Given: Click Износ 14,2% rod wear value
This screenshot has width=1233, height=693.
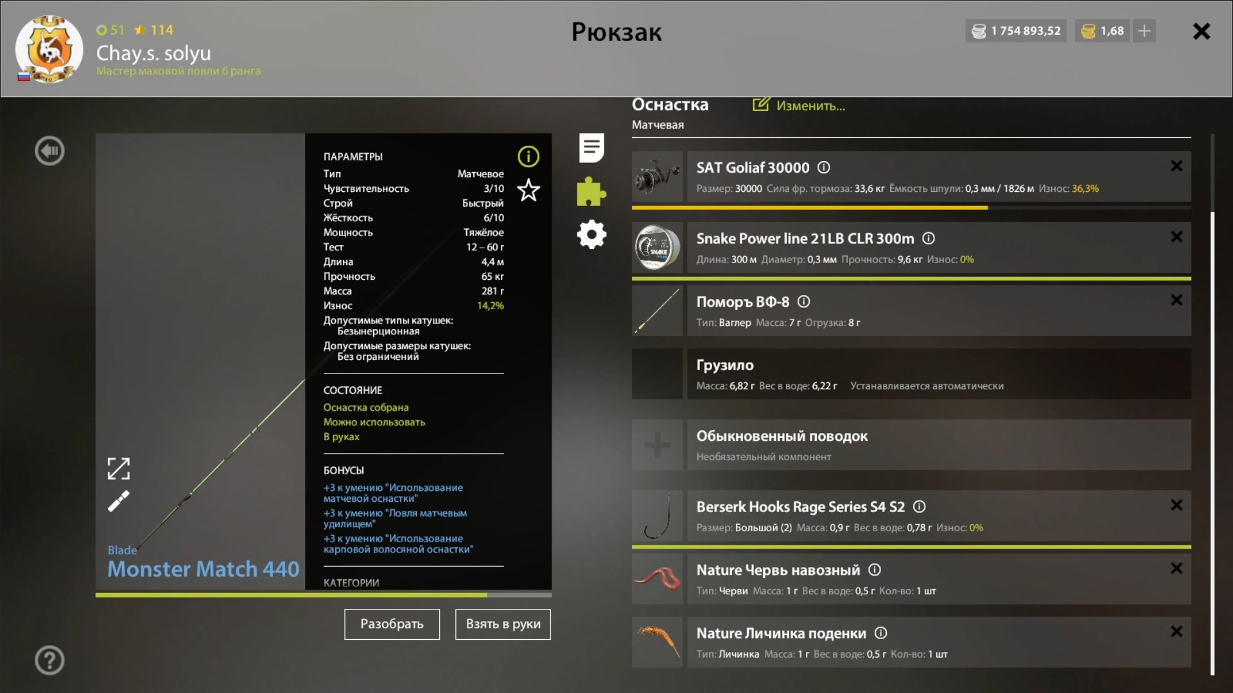Looking at the screenshot, I should [414, 306].
